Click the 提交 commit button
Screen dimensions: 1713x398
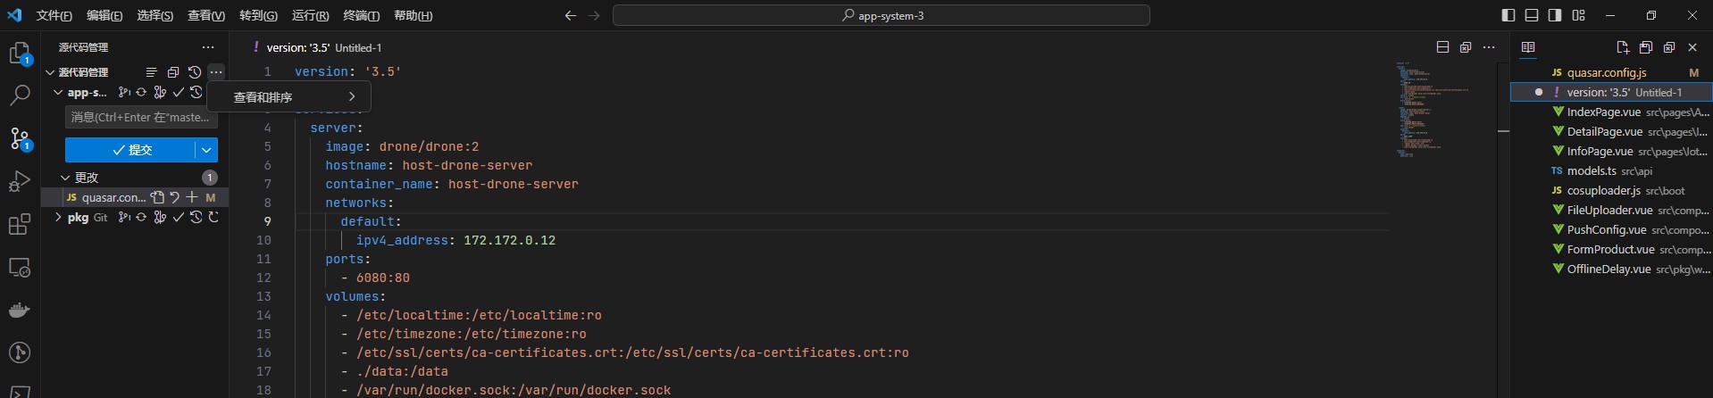130,150
